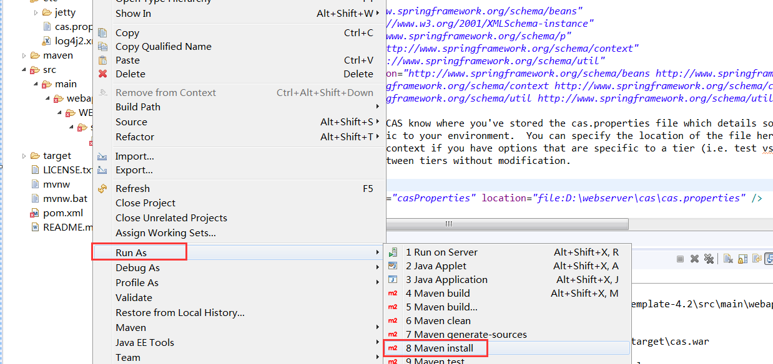Click the jetty folder icon
This screenshot has height=364, width=773.
(47, 12)
